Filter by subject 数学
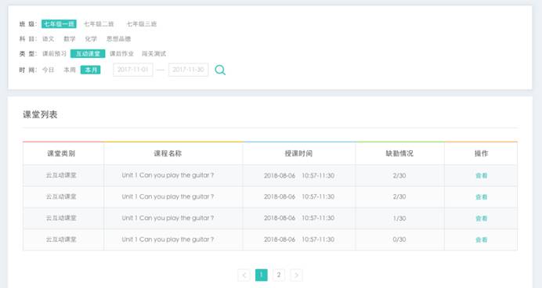 70,38
